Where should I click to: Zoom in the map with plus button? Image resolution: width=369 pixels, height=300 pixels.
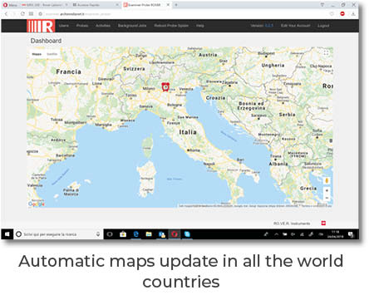pyautogui.click(x=327, y=190)
